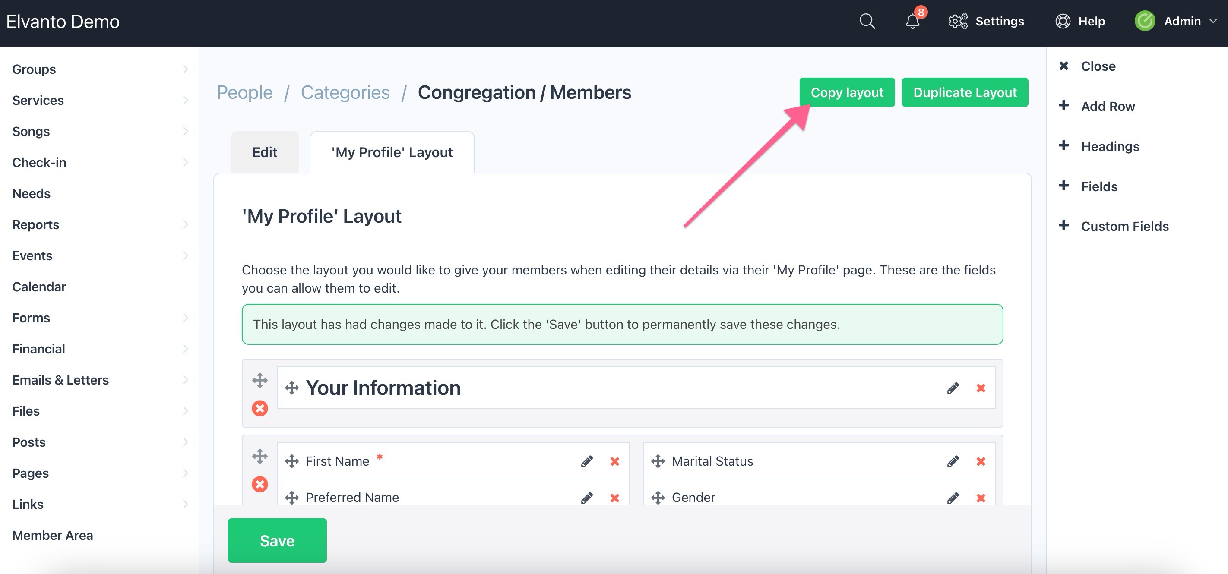The width and height of the screenshot is (1228, 574).
Task: Expand the Pages sidebar chevron
Action: click(x=185, y=473)
